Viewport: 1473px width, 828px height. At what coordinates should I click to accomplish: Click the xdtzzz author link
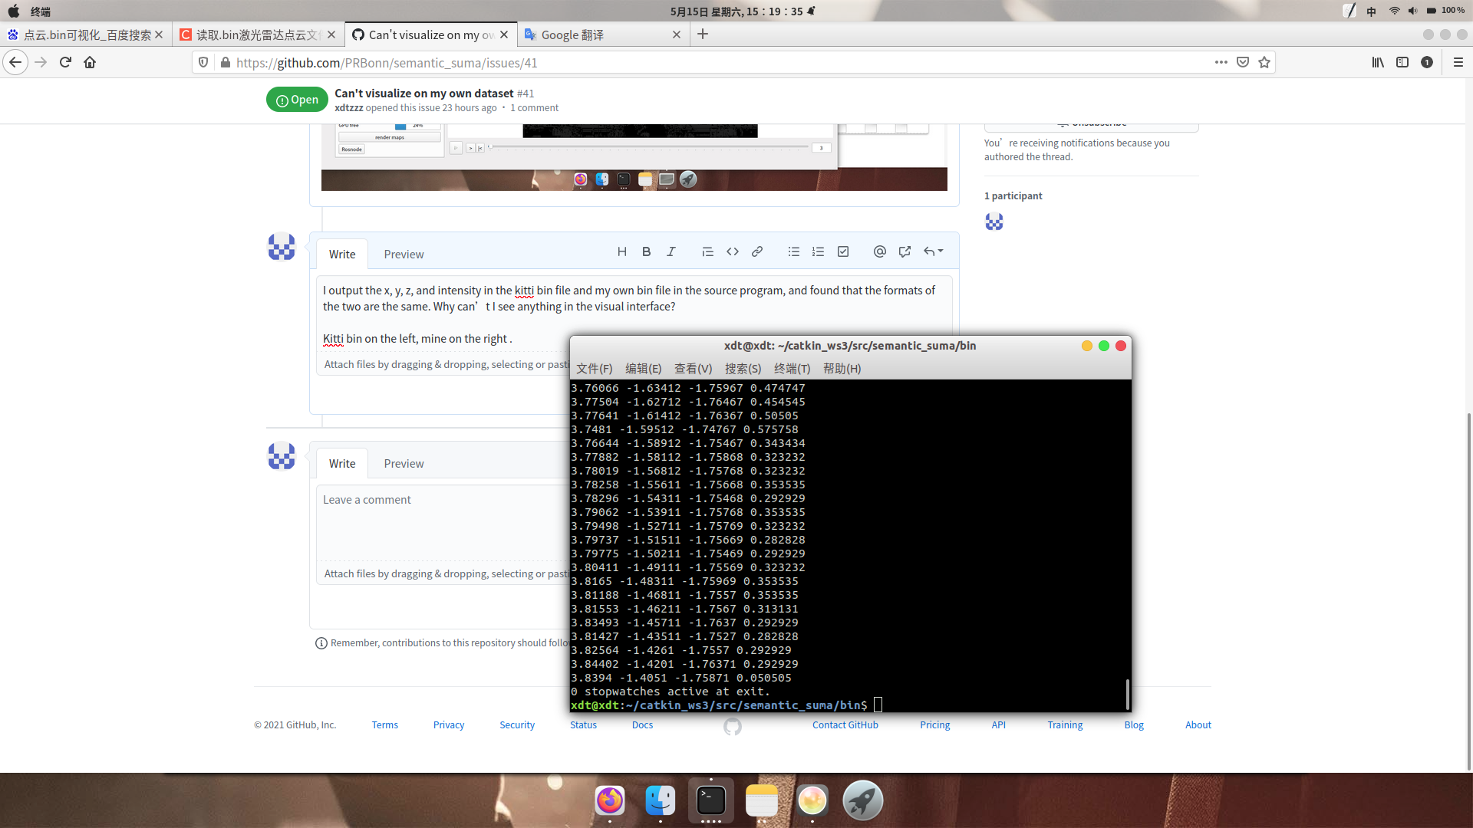[348, 108]
